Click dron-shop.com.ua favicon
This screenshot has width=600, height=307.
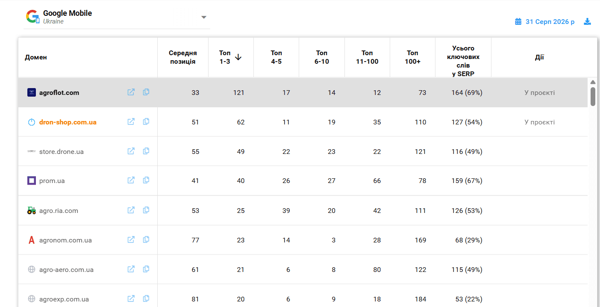tap(32, 122)
